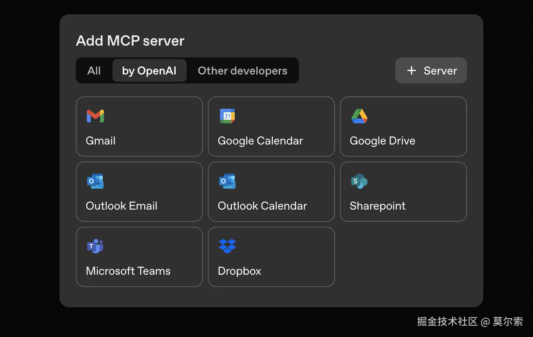Select the Gmail label text
Screen dimensions: 533x337
[x=101, y=141]
